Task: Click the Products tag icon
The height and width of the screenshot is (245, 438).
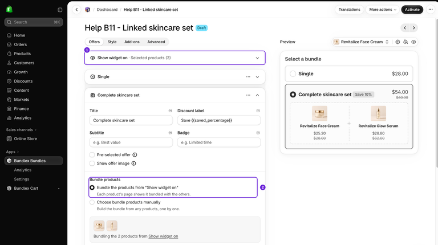Action: pyautogui.click(x=9, y=54)
